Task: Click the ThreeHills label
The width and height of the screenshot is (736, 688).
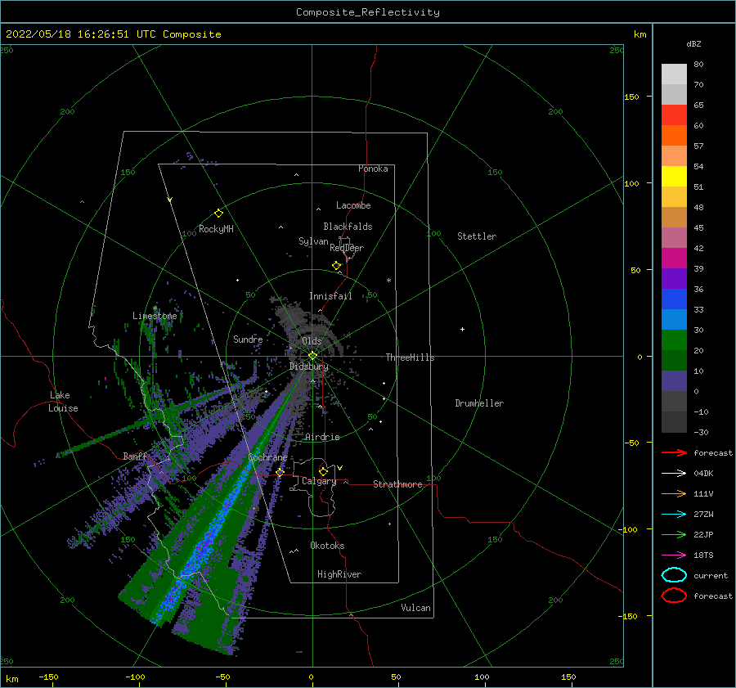Action: point(410,357)
